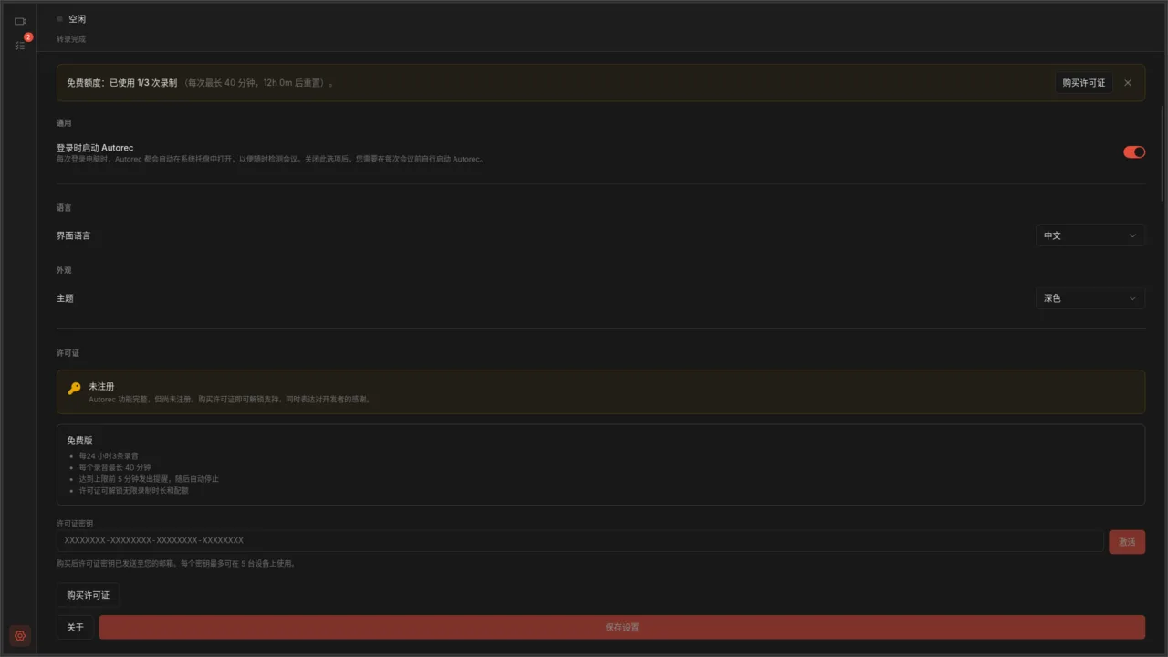Click the 保存设置 button
This screenshot has height=657, width=1168.
click(622, 627)
